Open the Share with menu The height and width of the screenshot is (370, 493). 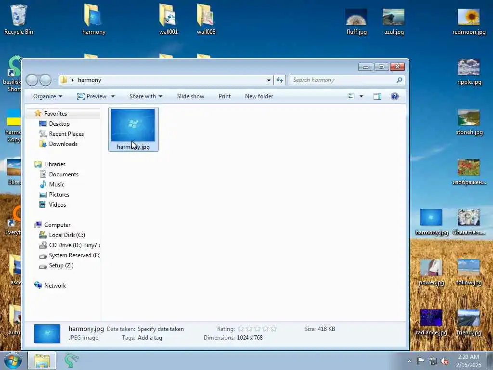[145, 96]
